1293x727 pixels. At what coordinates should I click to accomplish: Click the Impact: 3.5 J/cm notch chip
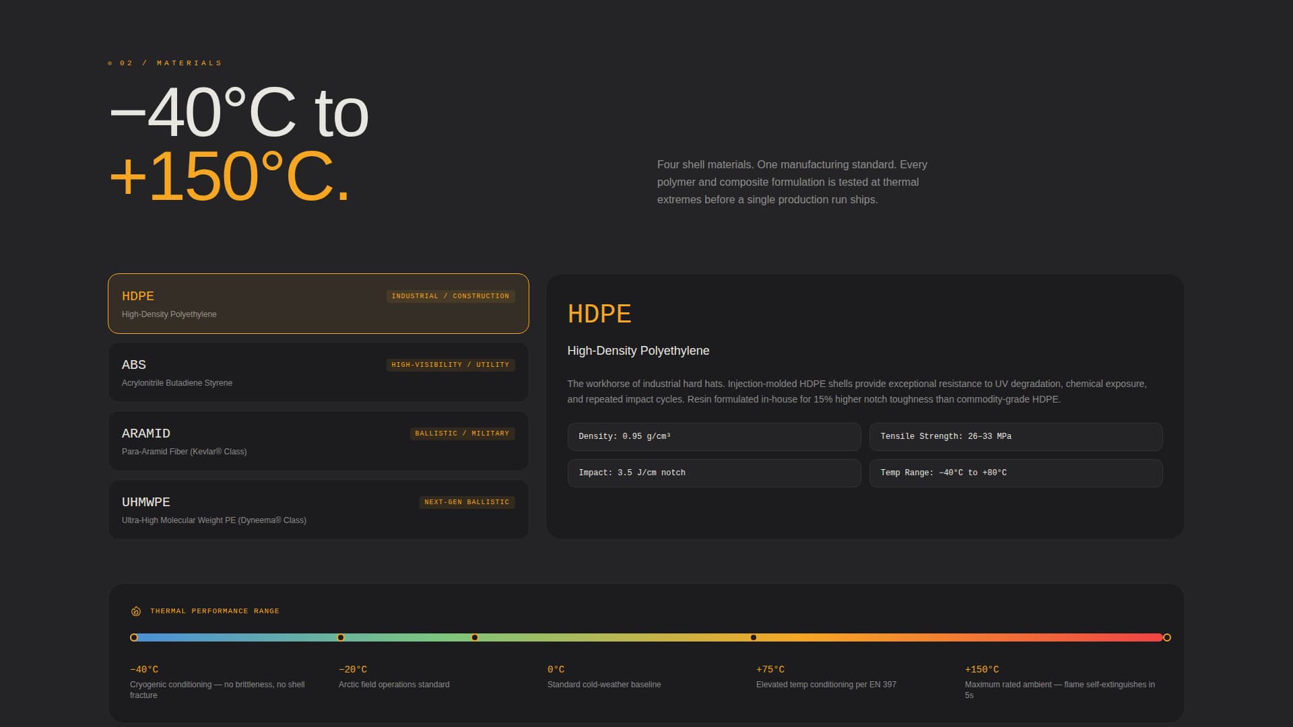tap(714, 473)
